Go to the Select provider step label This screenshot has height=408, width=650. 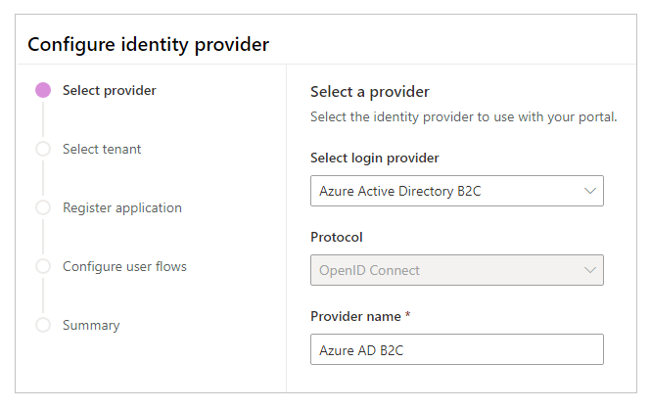(x=109, y=91)
